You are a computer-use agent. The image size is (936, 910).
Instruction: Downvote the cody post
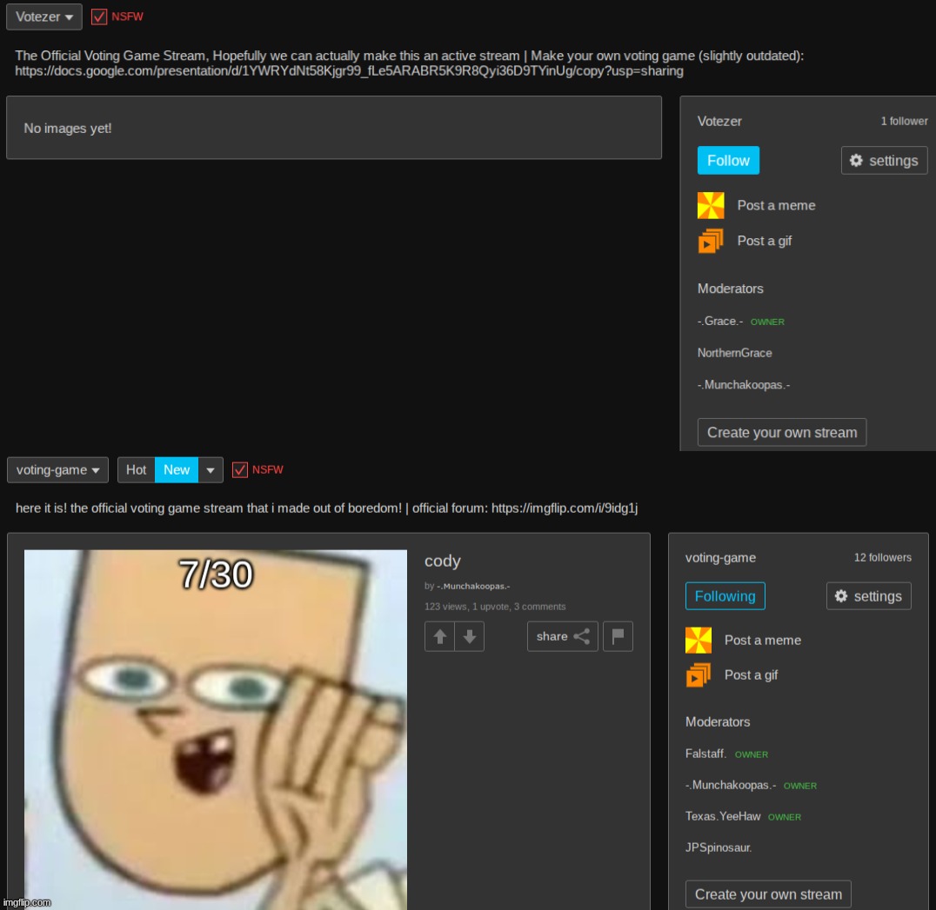(470, 636)
